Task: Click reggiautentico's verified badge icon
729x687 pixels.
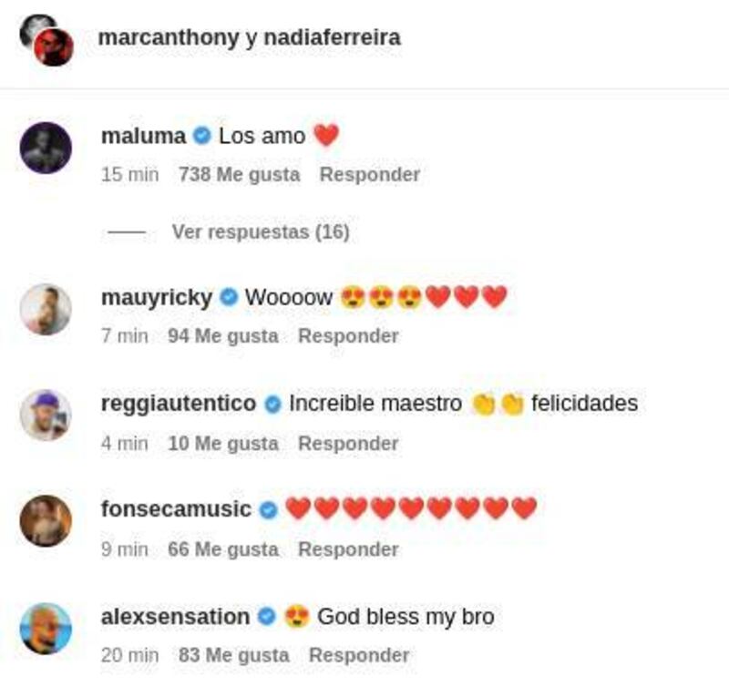Action: point(272,404)
